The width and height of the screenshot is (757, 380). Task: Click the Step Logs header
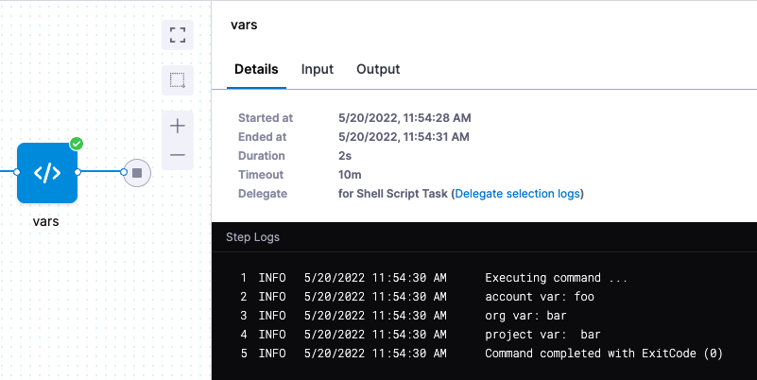pos(252,237)
